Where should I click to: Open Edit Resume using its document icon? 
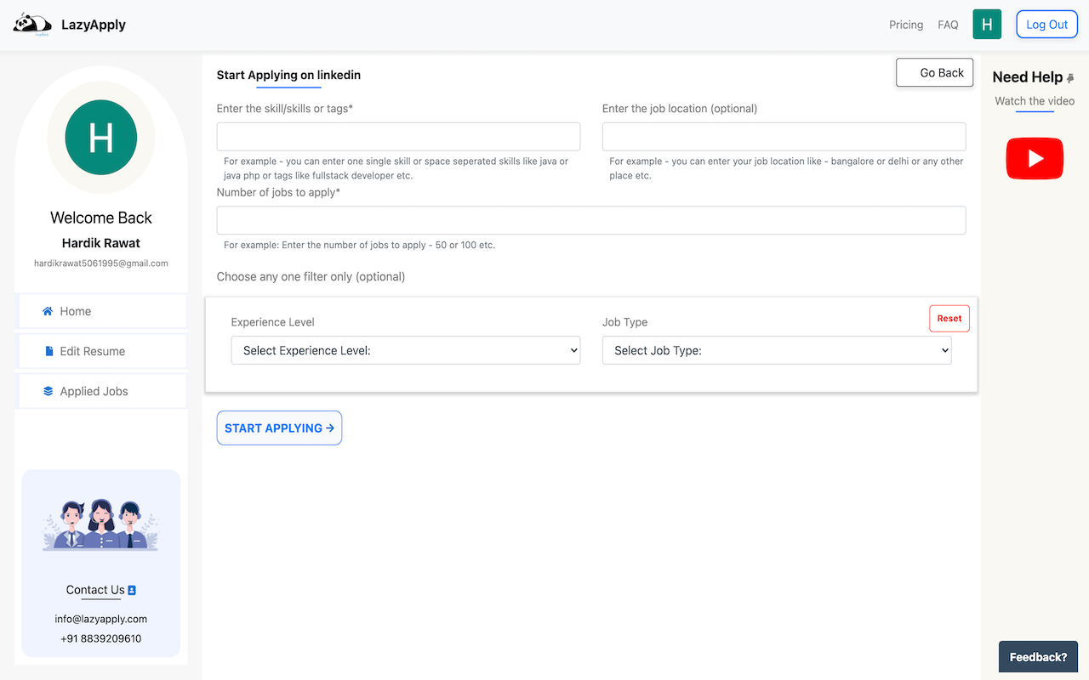[x=48, y=351]
